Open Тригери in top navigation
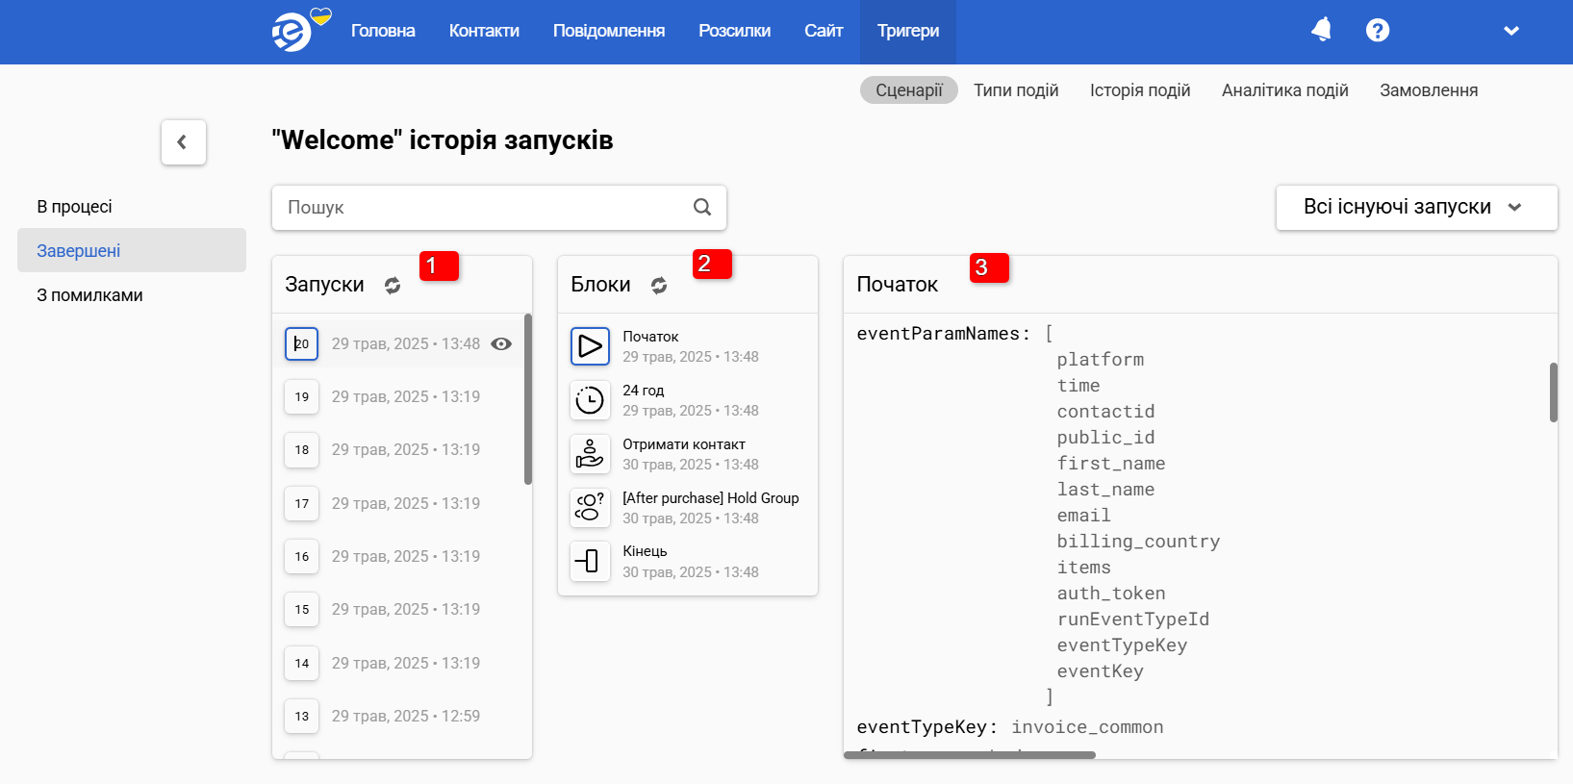1573x784 pixels. point(908,32)
